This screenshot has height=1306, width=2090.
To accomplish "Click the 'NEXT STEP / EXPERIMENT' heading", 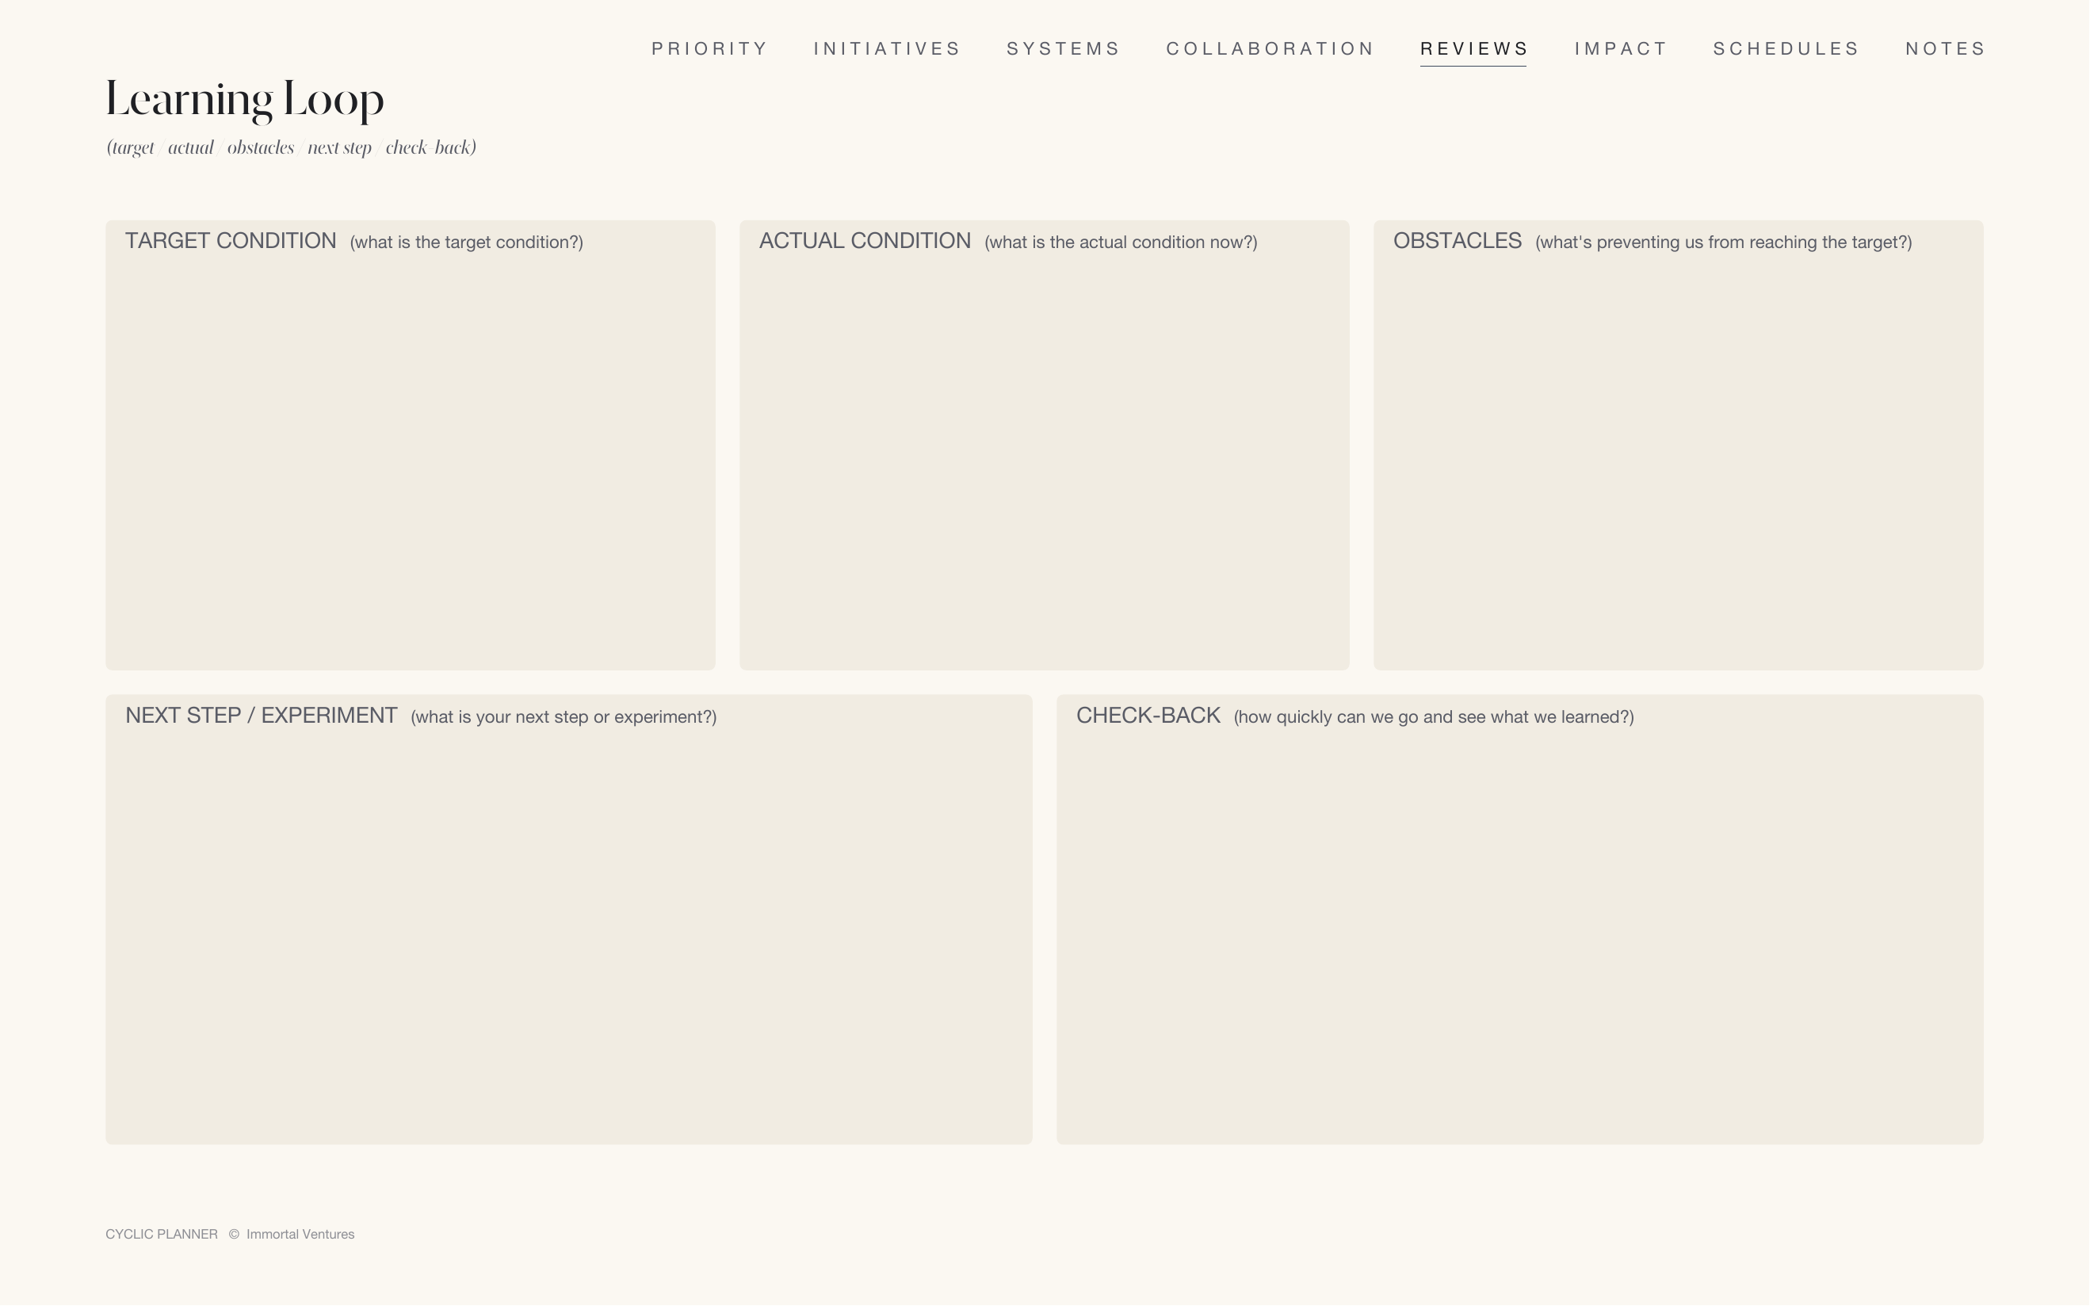I will [261, 716].
